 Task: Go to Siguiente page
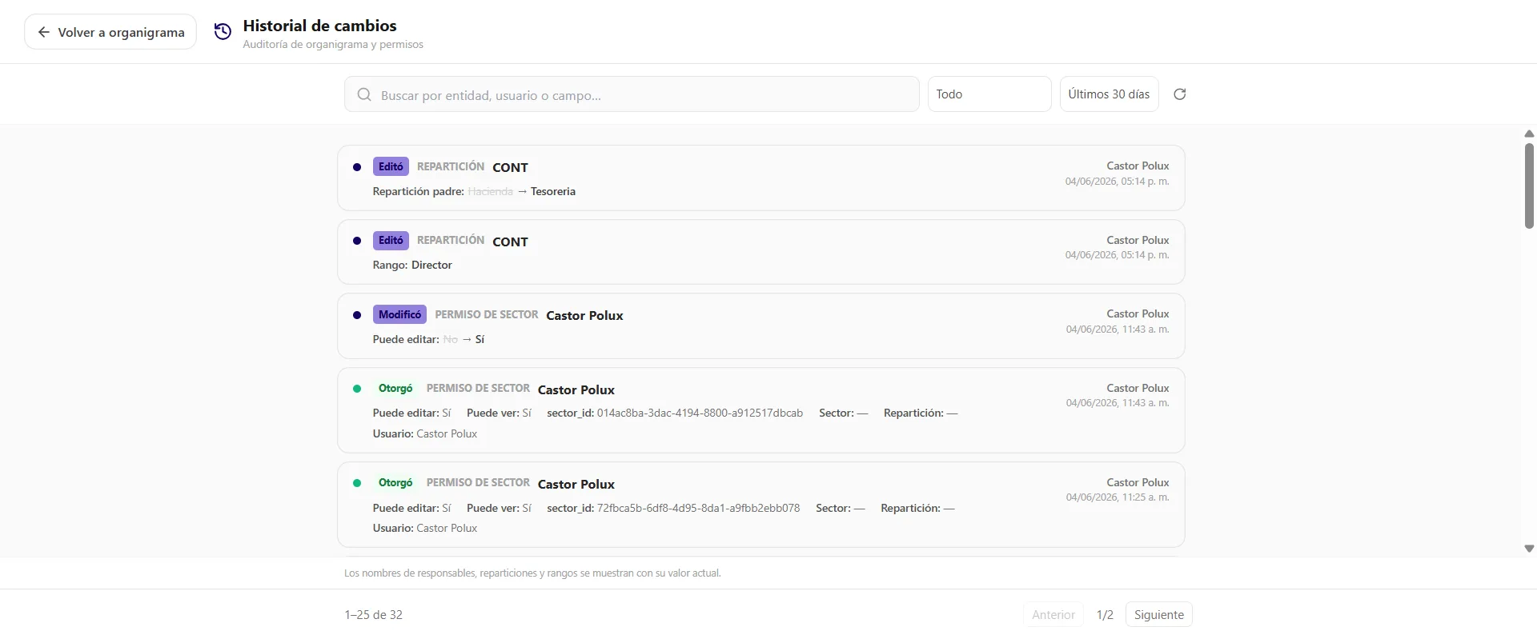1158,614
